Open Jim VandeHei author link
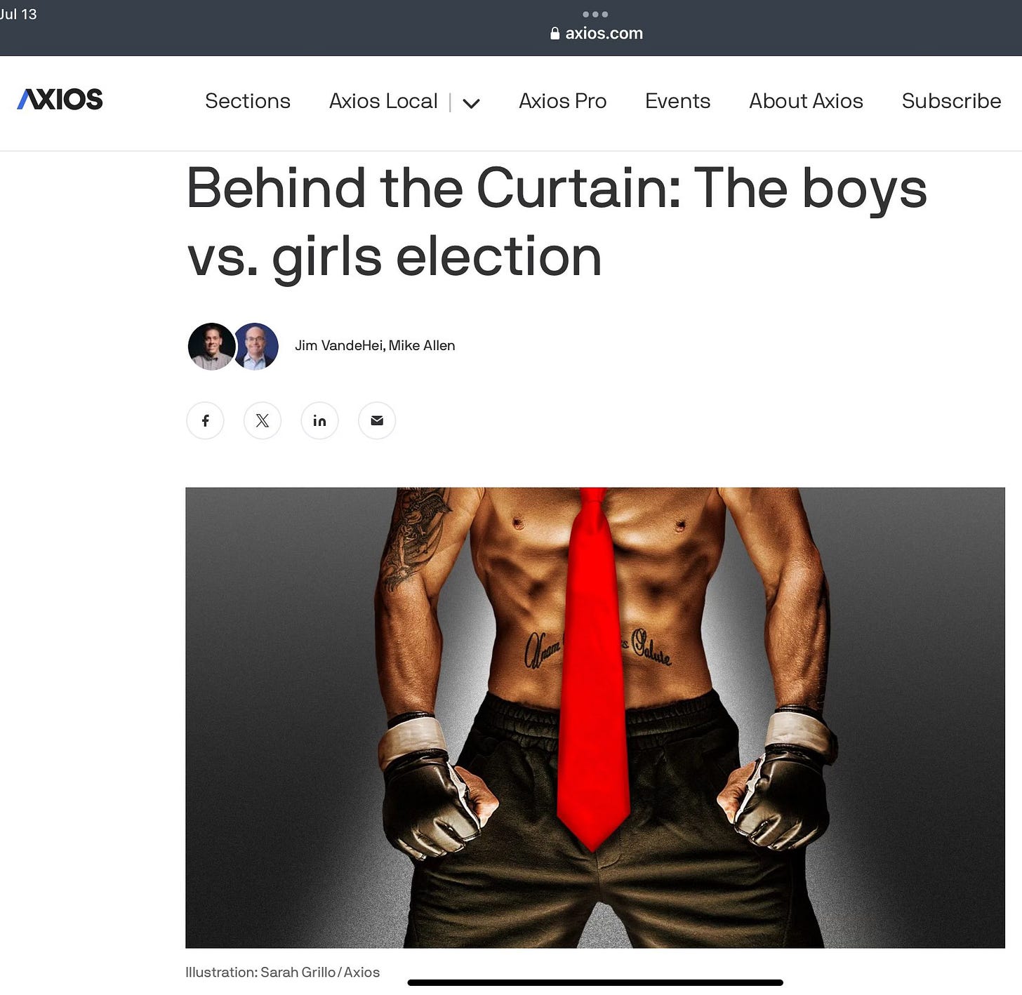The height and width of the screenshot is (995, 1022). pos(339,345)
